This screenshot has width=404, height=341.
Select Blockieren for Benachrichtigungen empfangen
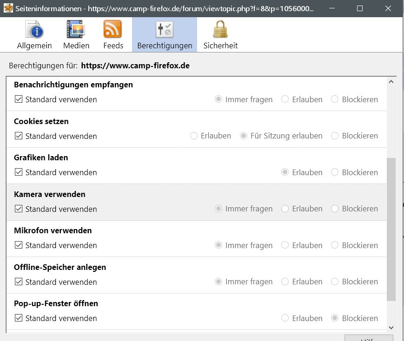(x=335, y=99)
